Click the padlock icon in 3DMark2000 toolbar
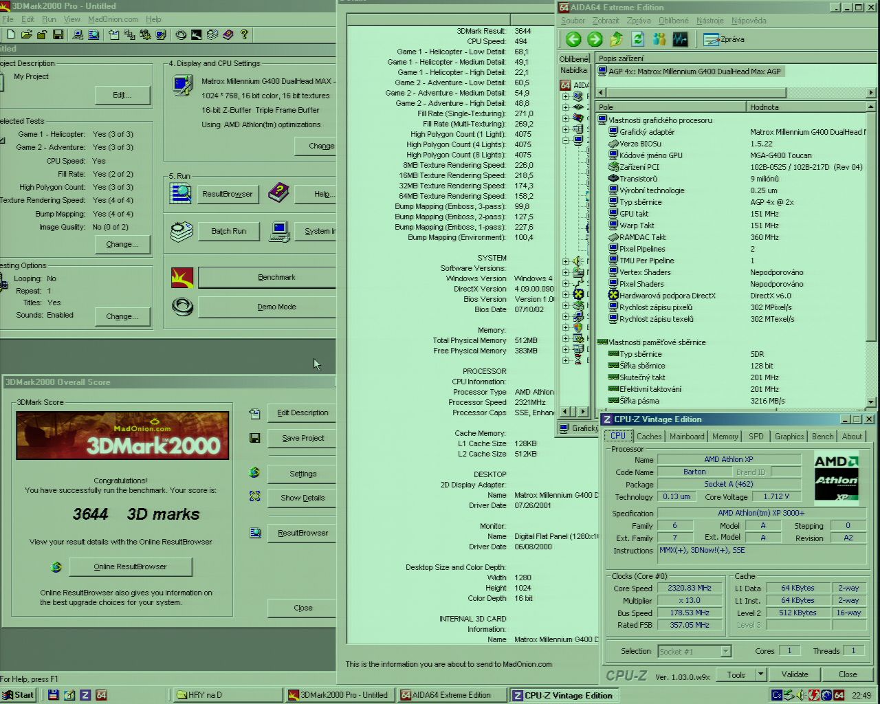Image resolution: width=880 pixels, height=704 pixels. [x=42, y=34]
